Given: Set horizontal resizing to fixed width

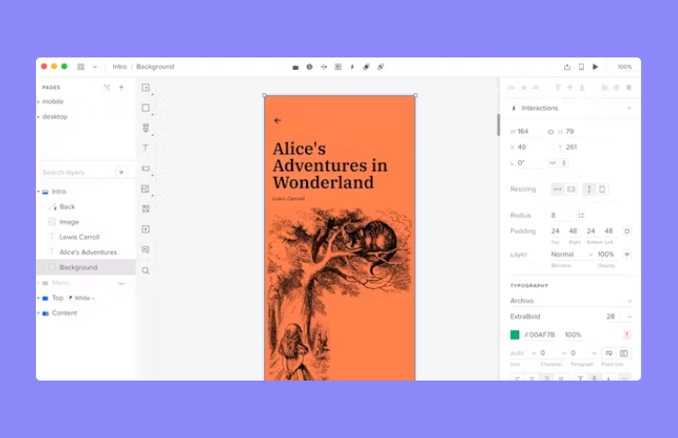Looking at the screenshot, I should (x=558, y=189).
